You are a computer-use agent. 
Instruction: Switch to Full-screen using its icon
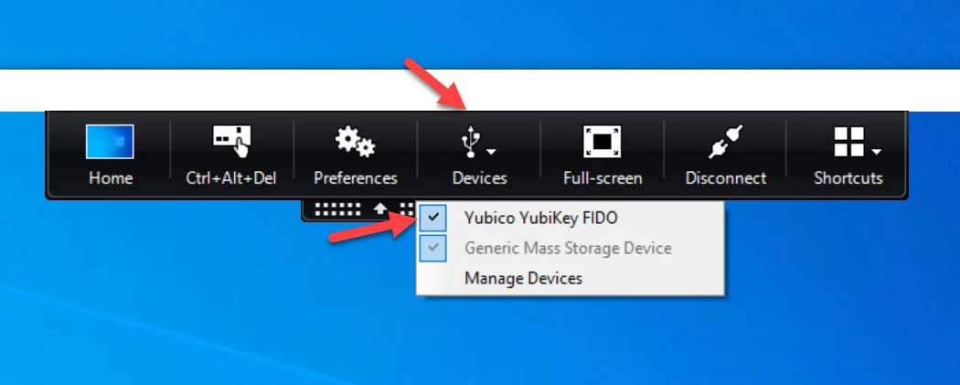click(602, 142)
